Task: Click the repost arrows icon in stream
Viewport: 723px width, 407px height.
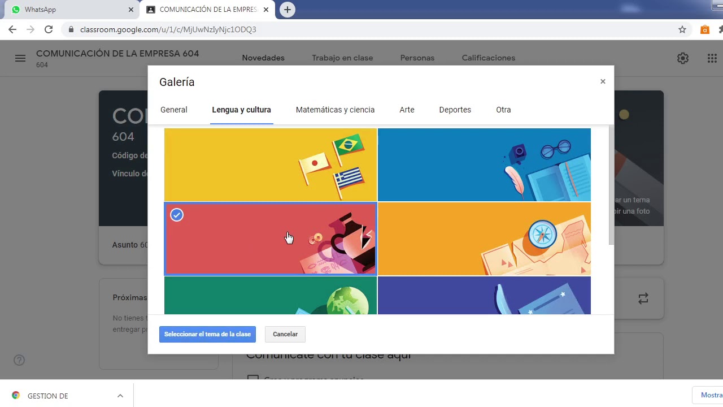Action: pyautogui.click(x=643, y=298)
